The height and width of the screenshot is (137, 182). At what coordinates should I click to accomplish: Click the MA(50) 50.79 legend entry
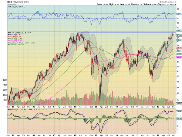click(14, 37)
